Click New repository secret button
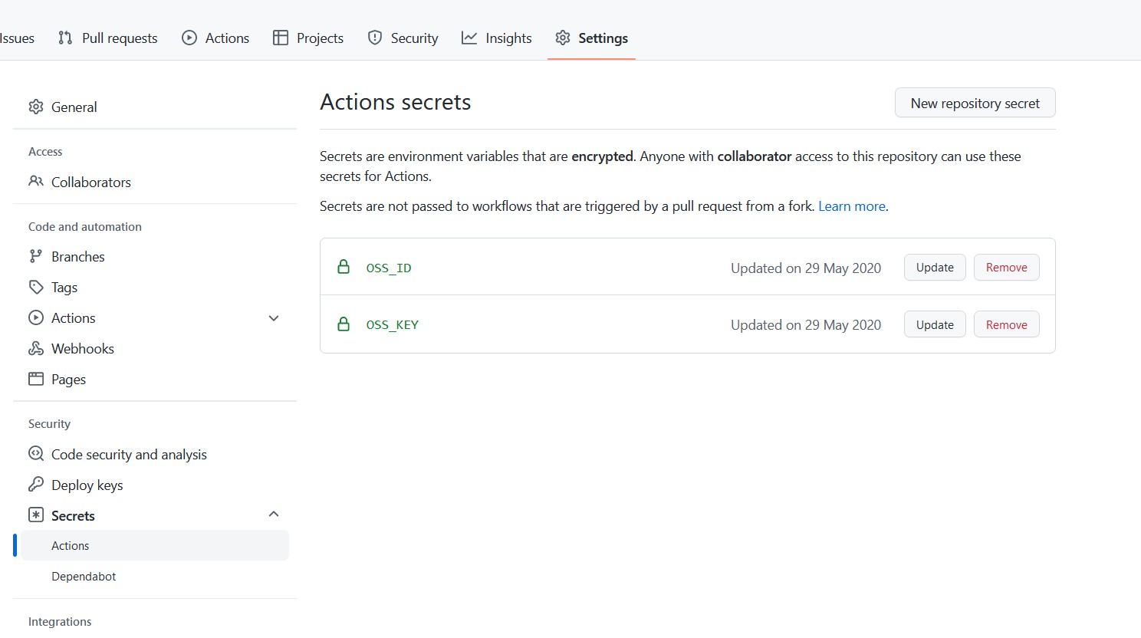 point(975,103)
